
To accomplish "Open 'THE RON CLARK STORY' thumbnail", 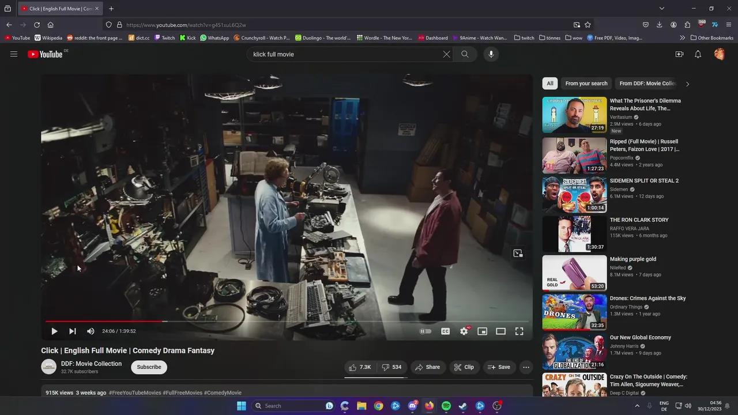I will click(x=574, y=233).
